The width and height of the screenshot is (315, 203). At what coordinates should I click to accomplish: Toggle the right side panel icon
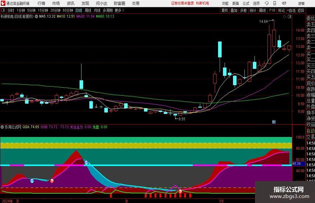coord(289,17)
